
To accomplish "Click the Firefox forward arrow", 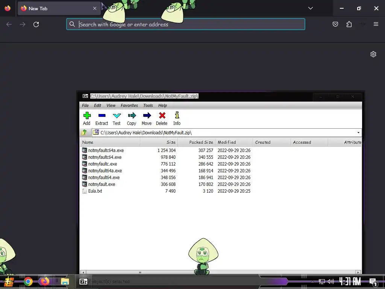I will (x=23, y=24).
